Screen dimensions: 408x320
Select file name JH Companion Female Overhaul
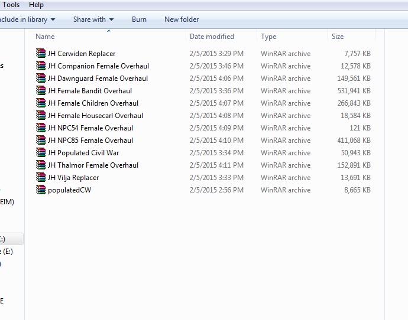point(98,66)
